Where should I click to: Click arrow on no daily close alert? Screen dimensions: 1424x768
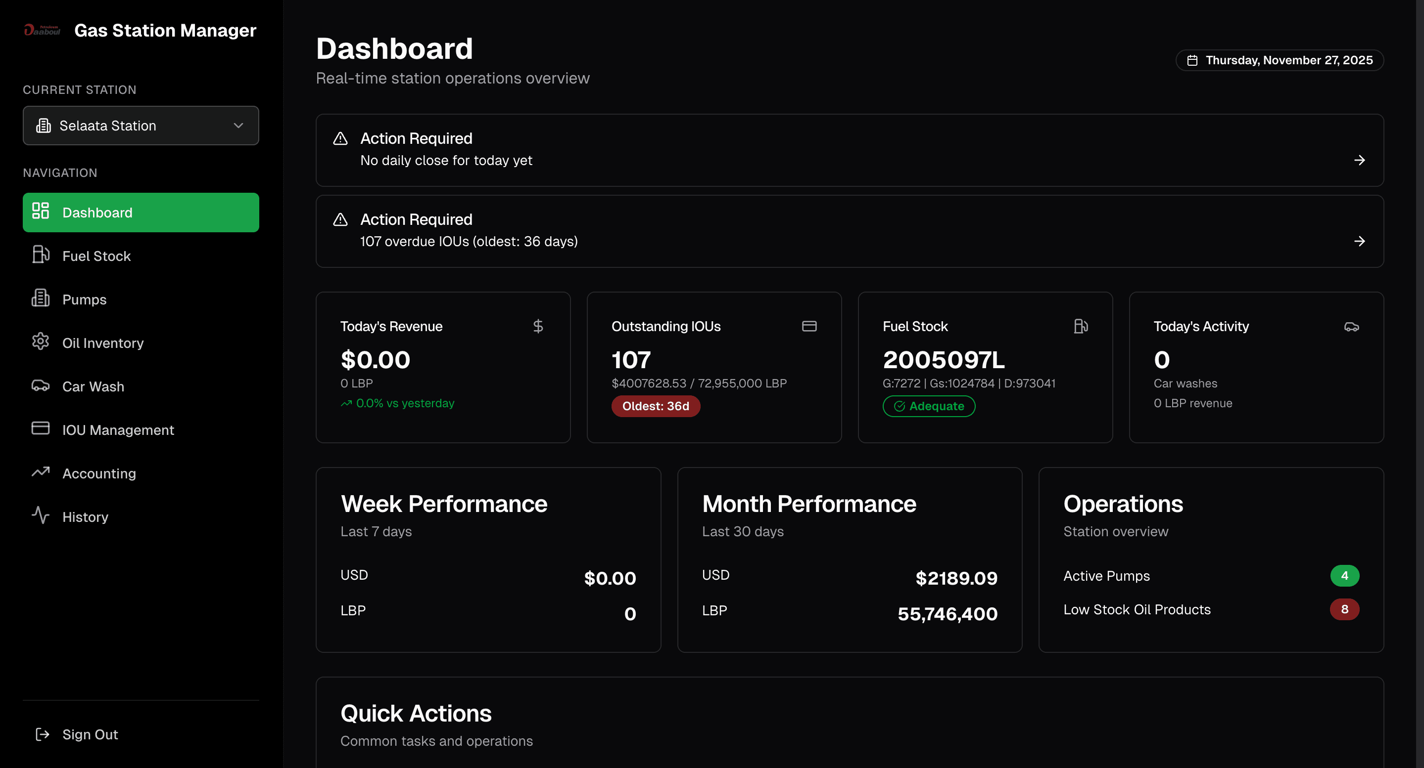tap(1359, 160)
